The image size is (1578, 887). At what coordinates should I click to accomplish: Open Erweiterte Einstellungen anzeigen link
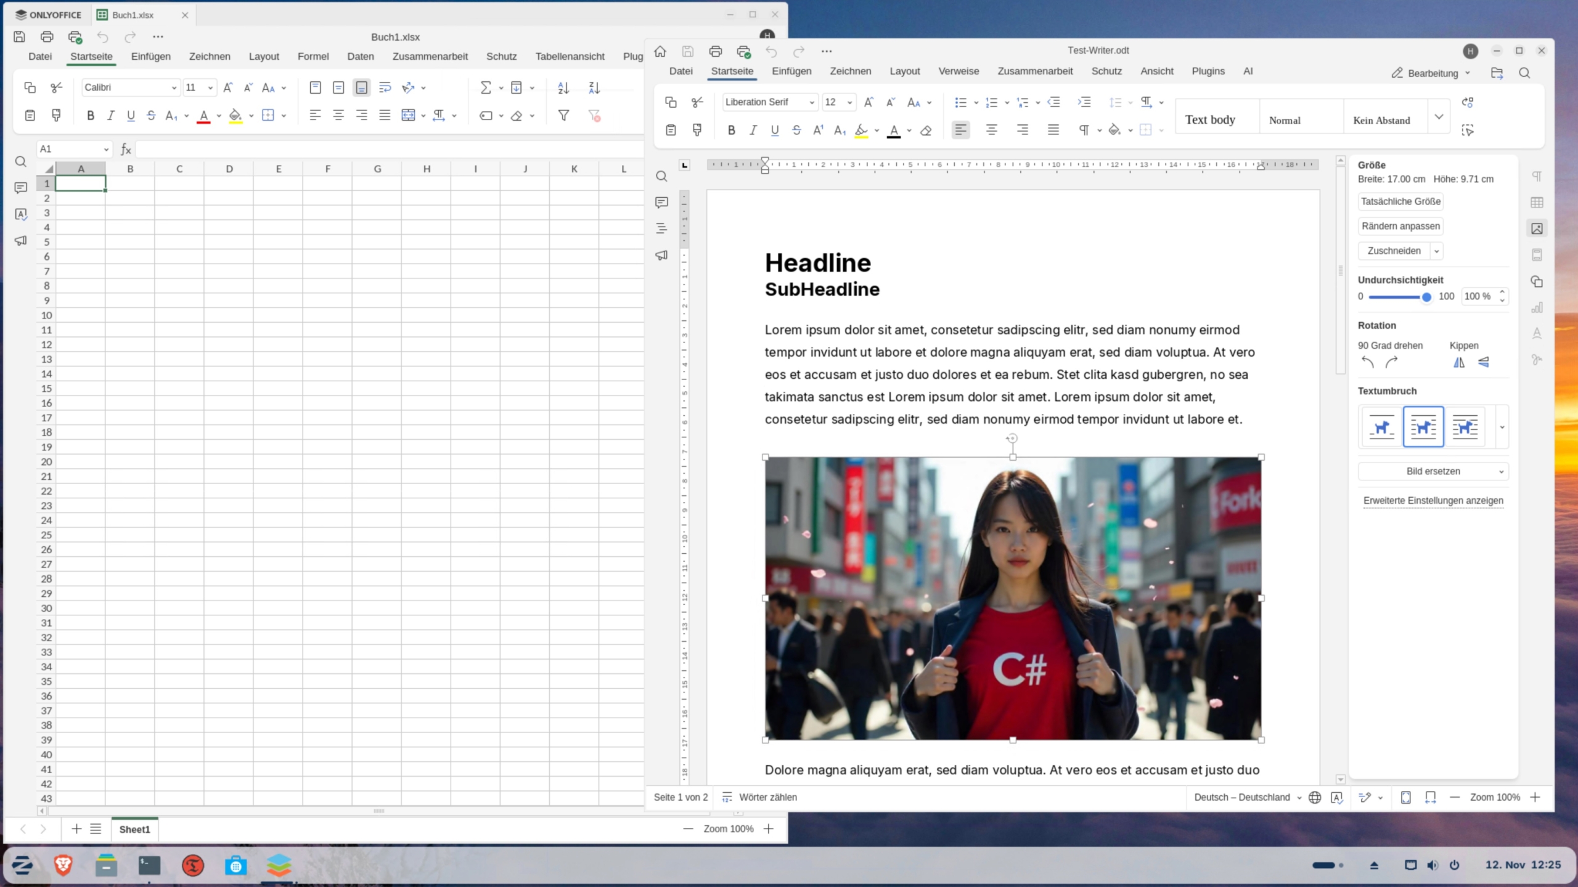1433,501
